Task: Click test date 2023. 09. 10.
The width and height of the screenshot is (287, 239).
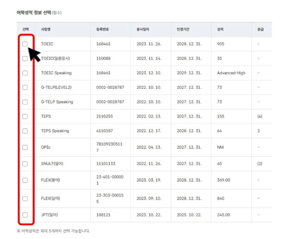Action: [149, 199]
